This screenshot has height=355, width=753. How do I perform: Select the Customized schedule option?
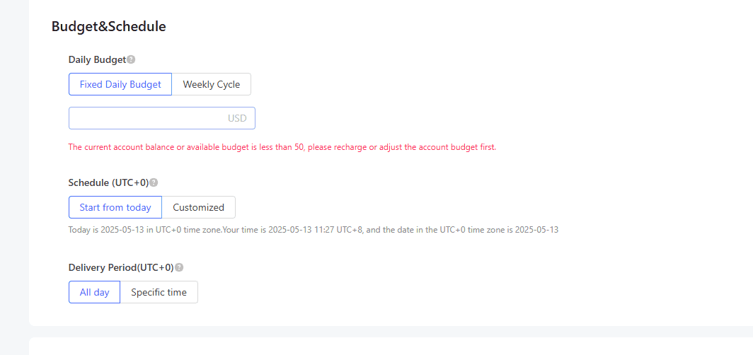(x=198, y=207)
